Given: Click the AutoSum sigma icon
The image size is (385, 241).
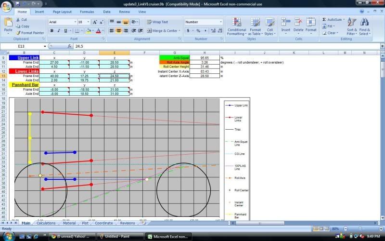Looking at the screenshot, I should tap(325, 20).
